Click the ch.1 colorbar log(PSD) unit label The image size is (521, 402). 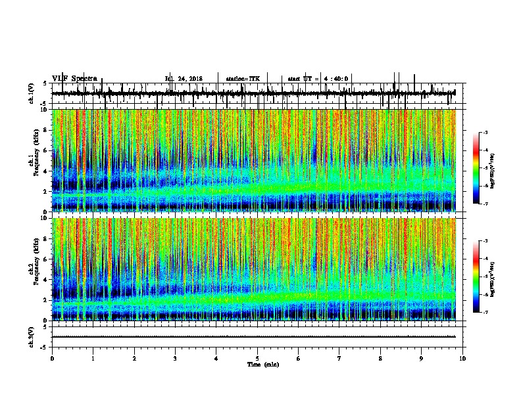point(492,171)
